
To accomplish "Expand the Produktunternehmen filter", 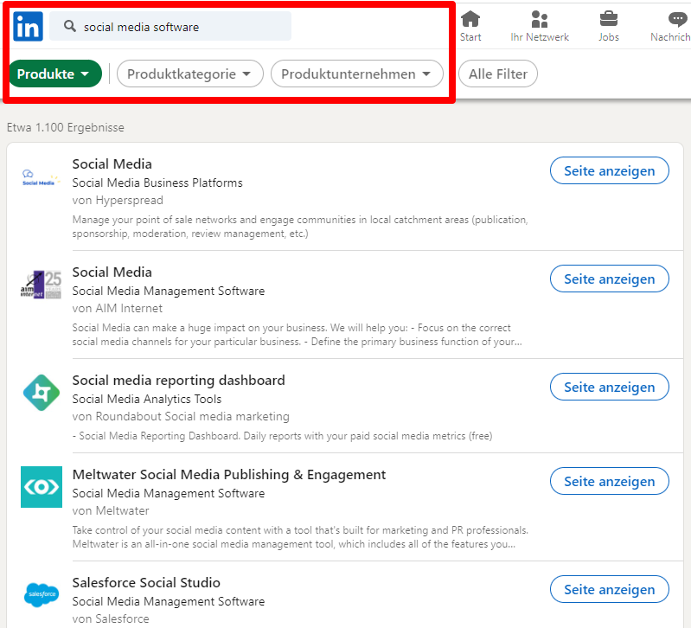I will 357,74.
